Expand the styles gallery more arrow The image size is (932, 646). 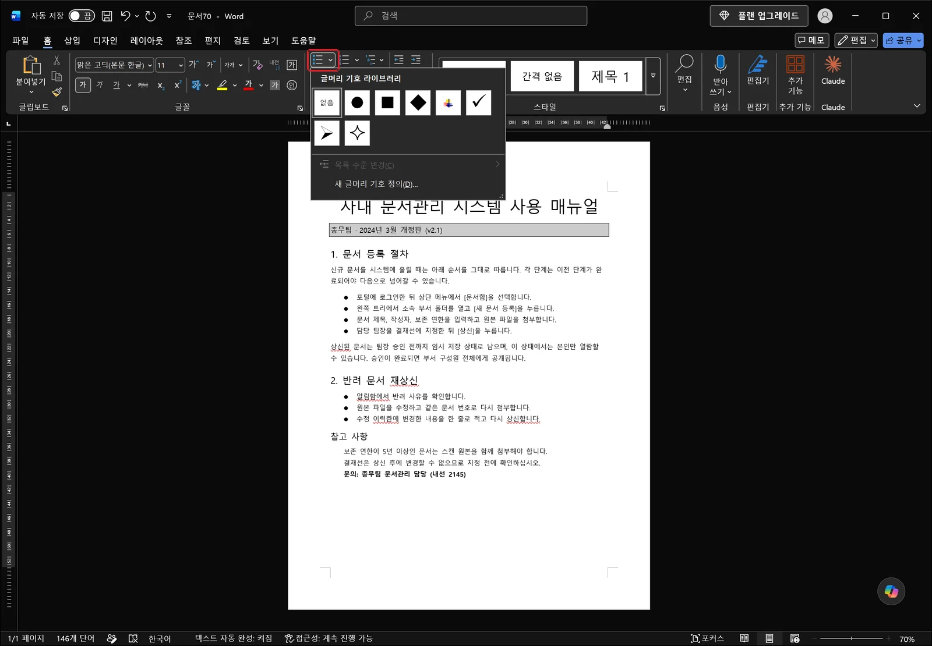click(x=653, y=76)
